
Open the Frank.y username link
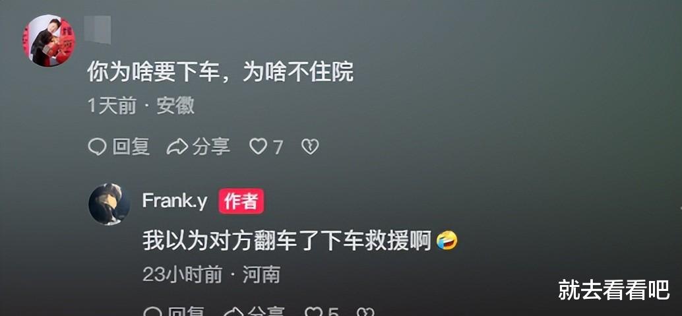[x=174, y=201]
